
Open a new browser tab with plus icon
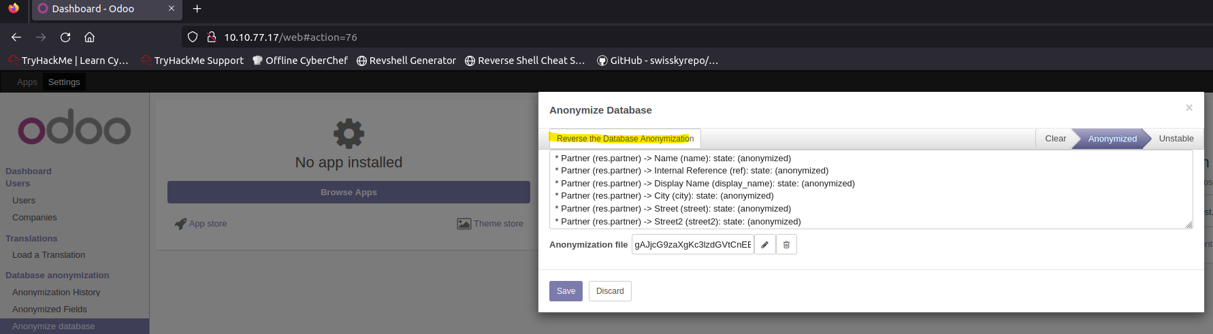tap(197, 9)
